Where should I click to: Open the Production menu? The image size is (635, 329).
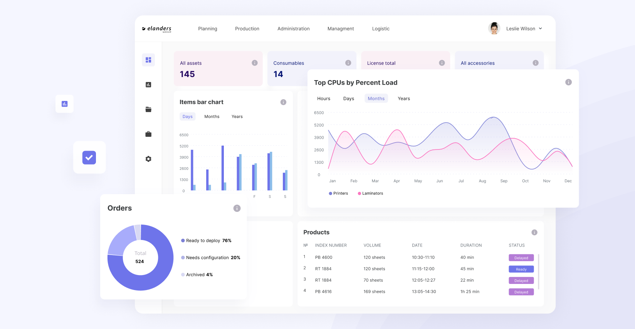(247, 29)
